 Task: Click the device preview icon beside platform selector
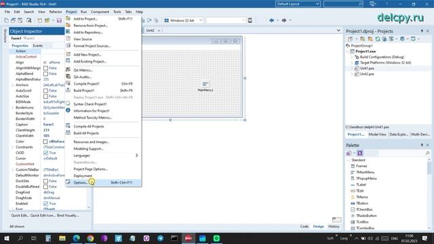[250, 20]
